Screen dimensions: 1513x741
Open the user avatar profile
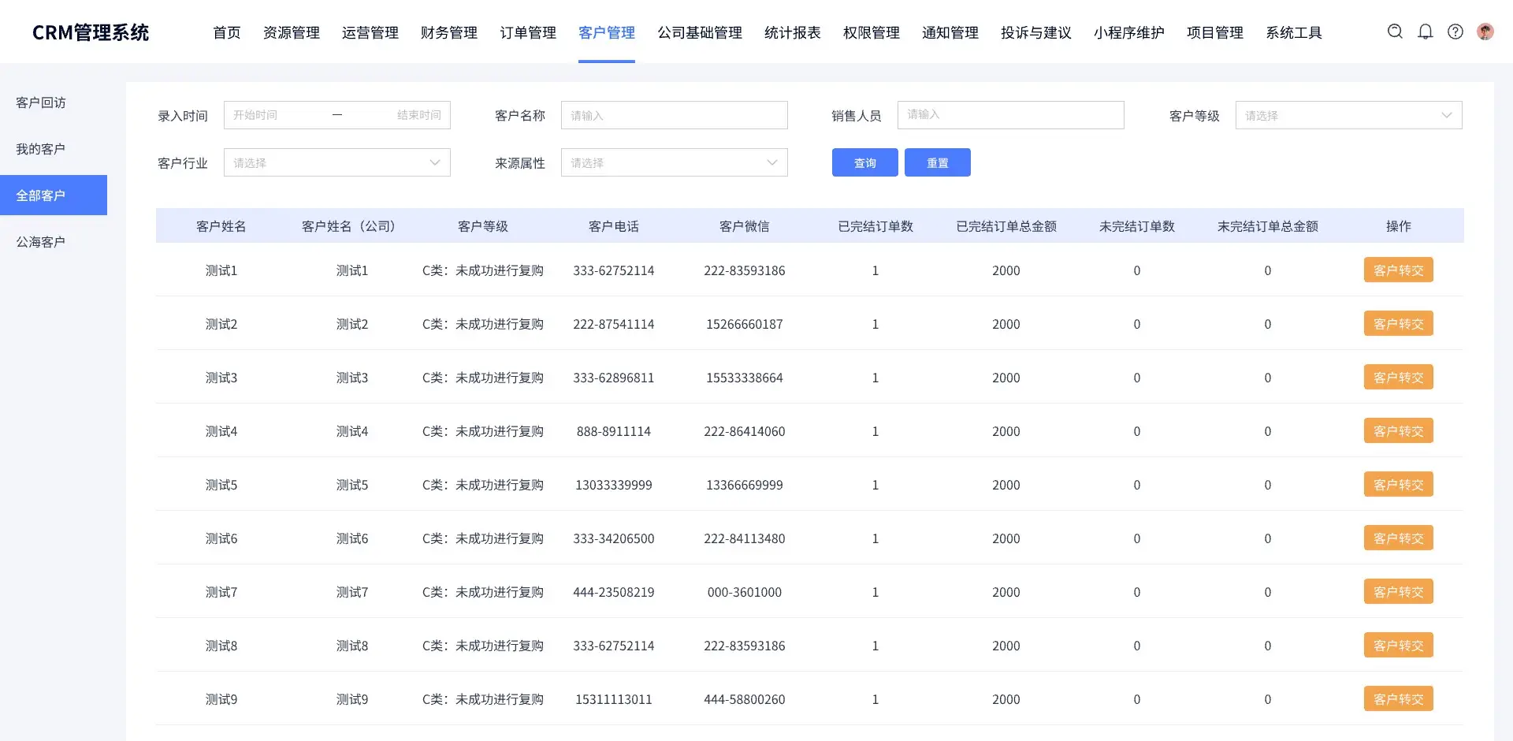pos(1485,32)
